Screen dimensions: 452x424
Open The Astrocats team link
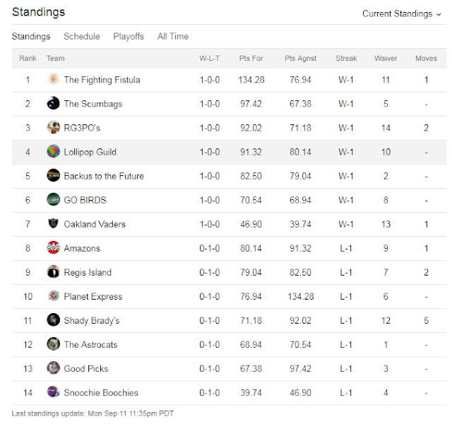coord(90,345)
